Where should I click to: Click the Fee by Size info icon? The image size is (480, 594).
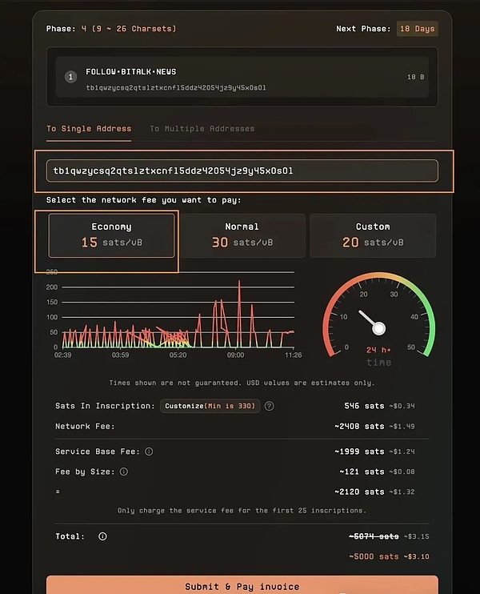(123, 472)
